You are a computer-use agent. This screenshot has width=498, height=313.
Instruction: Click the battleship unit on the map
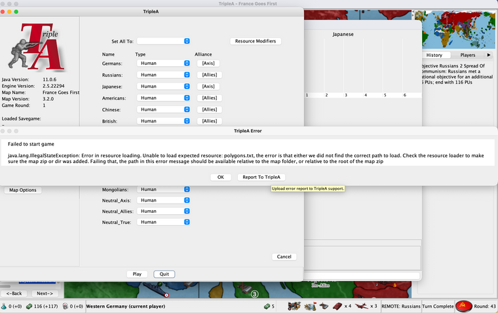pos(154,289)
